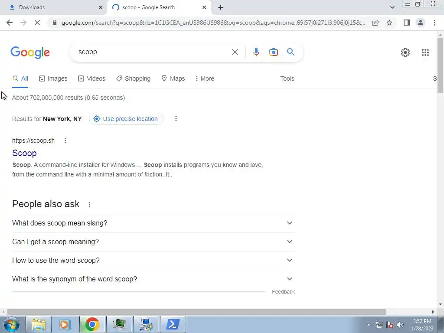Click Chrome icon in taskbar
The width and height of the screenshot is (444, 333).
pyautogui.click(x=92, y=324)
